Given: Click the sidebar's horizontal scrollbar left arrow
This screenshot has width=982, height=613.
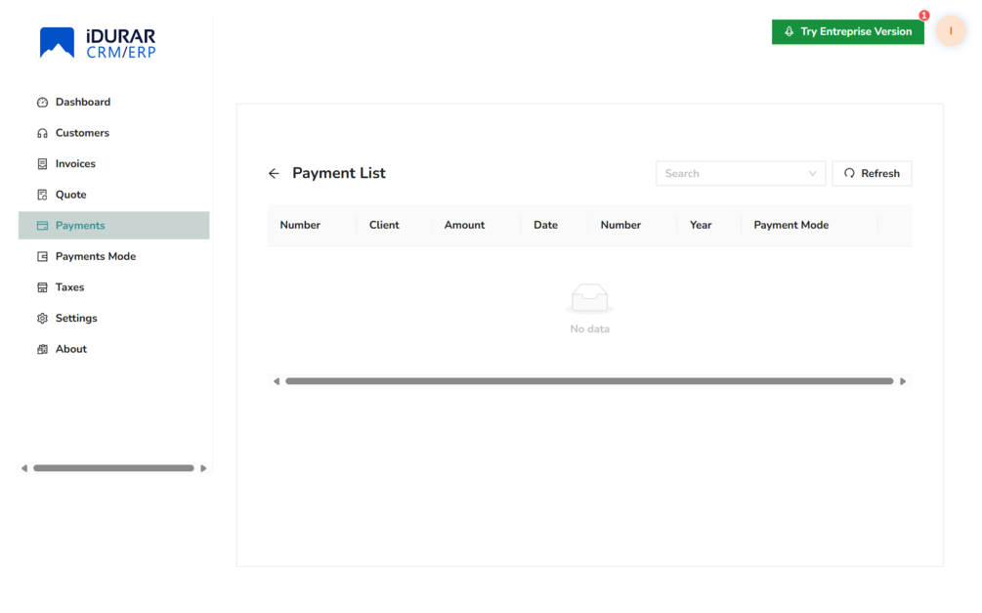Looking at the screenshot, I should [24, 468].
